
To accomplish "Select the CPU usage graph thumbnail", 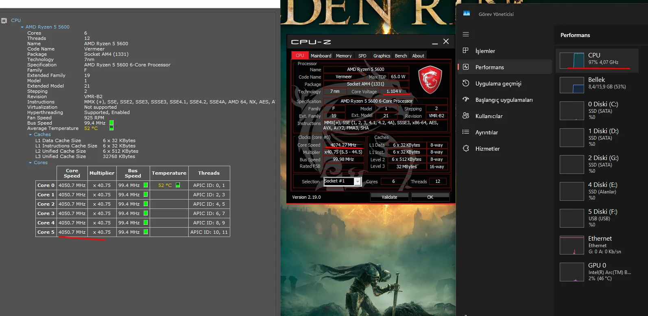I will pos(572,61).
